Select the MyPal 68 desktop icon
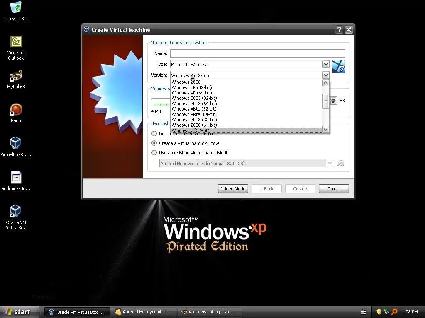The image size is (425, 318). 16,79
